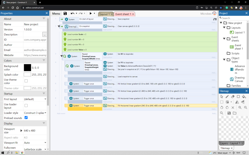
Task: Open the undo history dropdown arrow
Action: (76, 13)
